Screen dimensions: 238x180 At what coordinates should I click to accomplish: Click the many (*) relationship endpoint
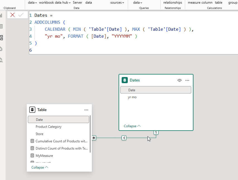94,138
